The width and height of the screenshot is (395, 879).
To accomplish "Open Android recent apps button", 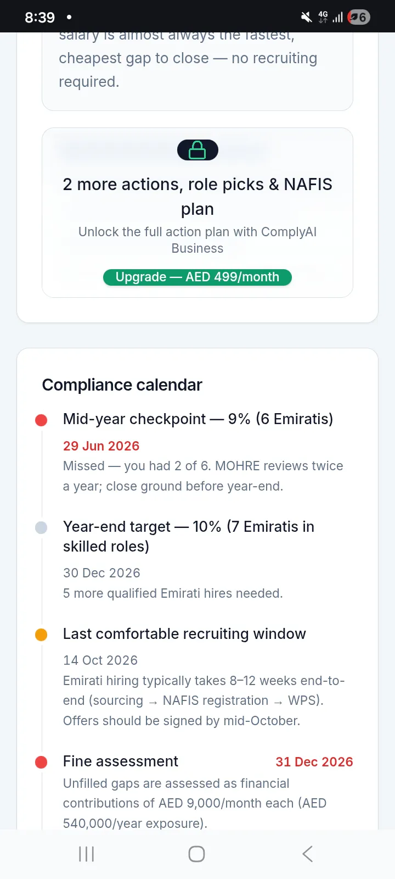I will (x=87, y=854).
